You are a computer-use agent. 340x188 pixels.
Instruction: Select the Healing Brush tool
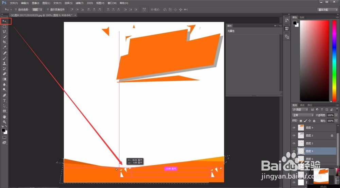pos(4,53)
